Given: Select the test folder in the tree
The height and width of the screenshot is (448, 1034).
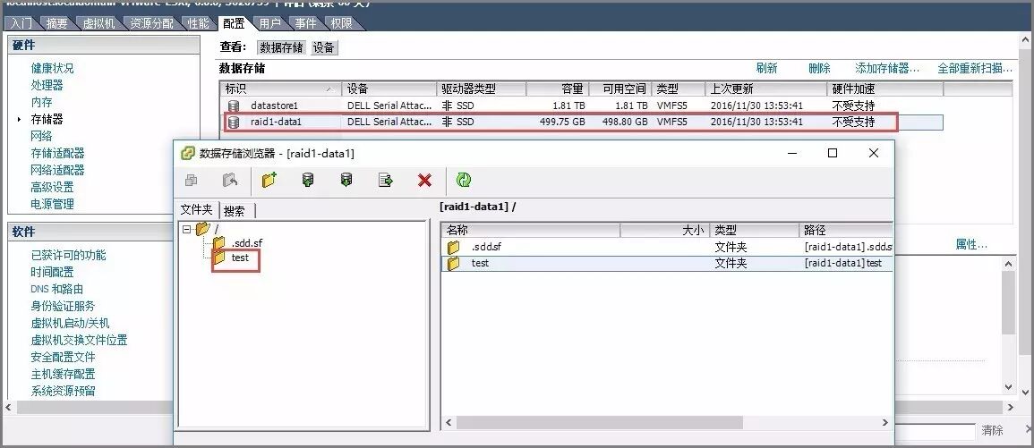Looking at the screenshot, I should click(x=240, y=258).
